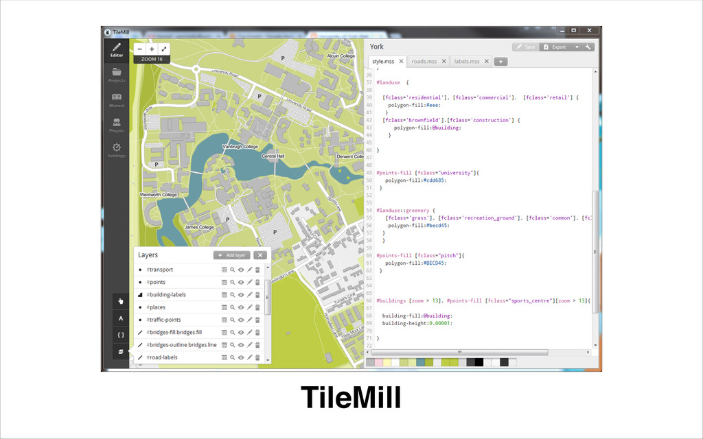Close the roads.mss tab
This screenshot has width=703, height=439.
click(x=444, y=61)
